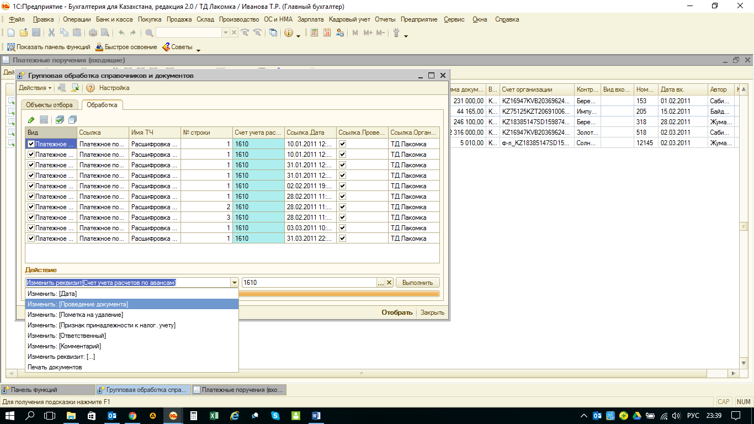Open the Действия dropdown menu

(x=35, y=88)
